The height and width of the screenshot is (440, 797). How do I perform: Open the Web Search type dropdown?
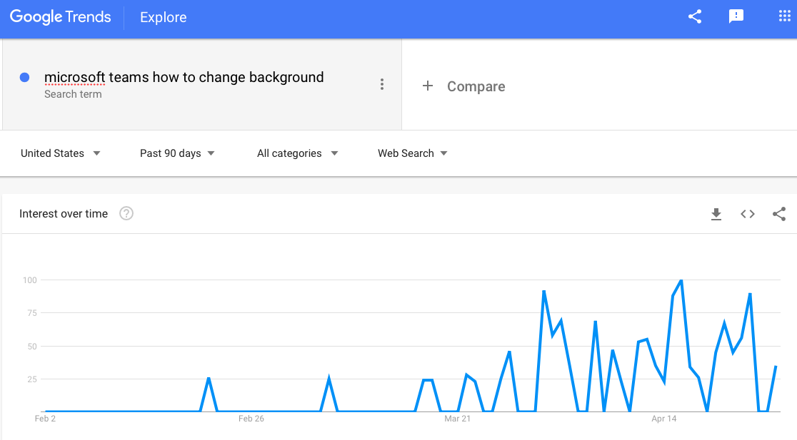412,153
